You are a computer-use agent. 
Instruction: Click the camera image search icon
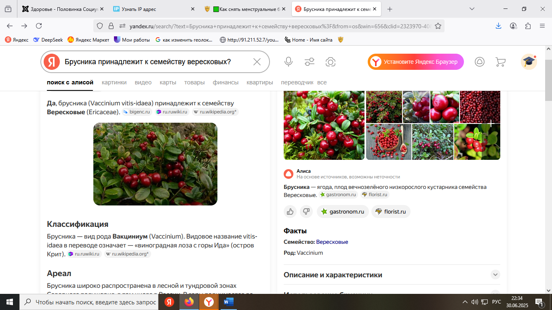coord(331,62)
